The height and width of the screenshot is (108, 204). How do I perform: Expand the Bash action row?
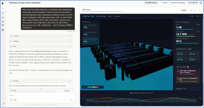[x=41, y=46]
